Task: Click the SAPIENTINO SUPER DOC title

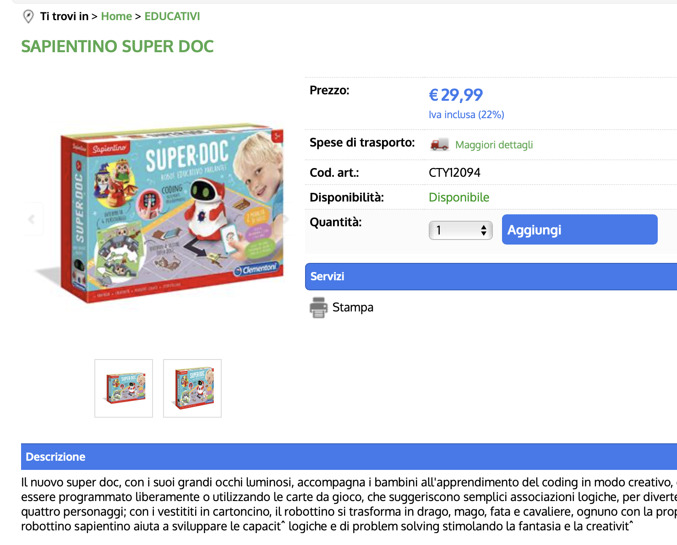Action: (x=118, y=47)
